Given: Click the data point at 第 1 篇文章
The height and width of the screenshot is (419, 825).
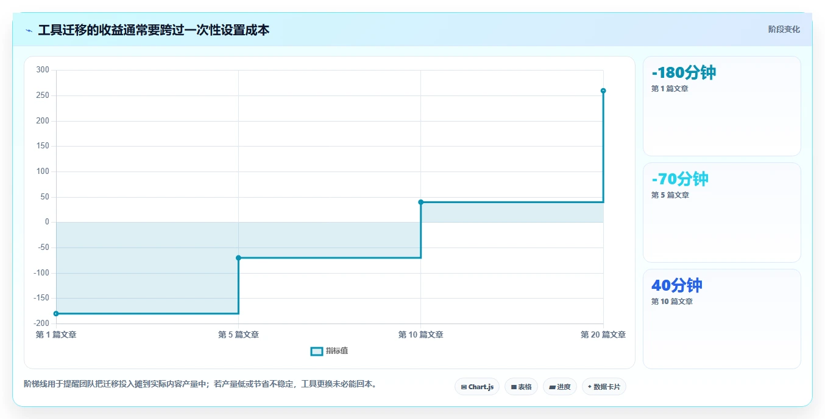Looking at the screenshot, I should click(x=56, y=314).
